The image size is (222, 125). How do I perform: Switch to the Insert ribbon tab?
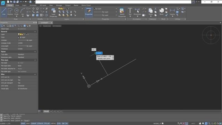[24, 5]
